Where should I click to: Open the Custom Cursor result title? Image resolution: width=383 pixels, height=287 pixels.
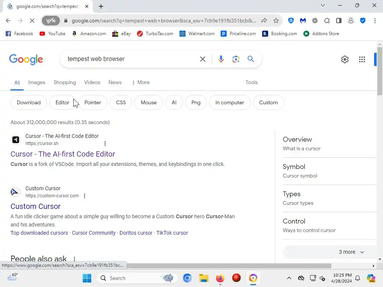tap(36, 206)
